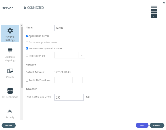Open the Activity pulse icon

pos(10,111)
